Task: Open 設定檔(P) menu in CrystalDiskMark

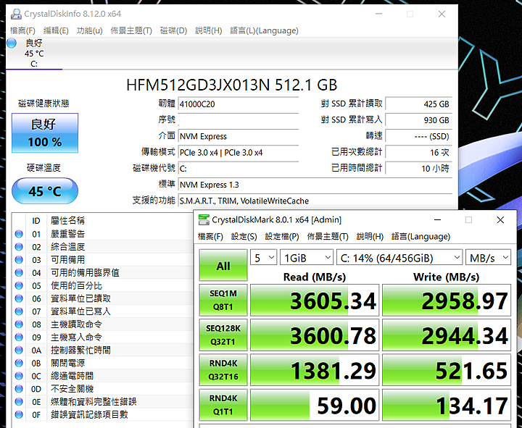Action: pos(282,236)
